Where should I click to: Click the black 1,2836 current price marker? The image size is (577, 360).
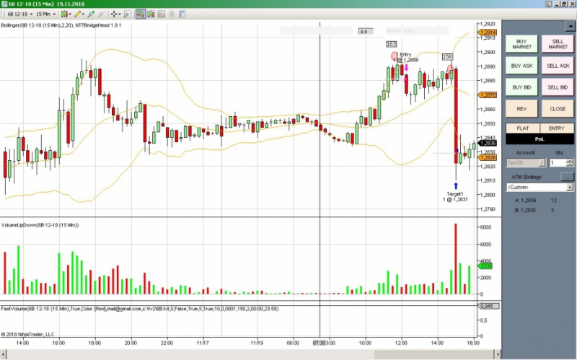(488, 143)
